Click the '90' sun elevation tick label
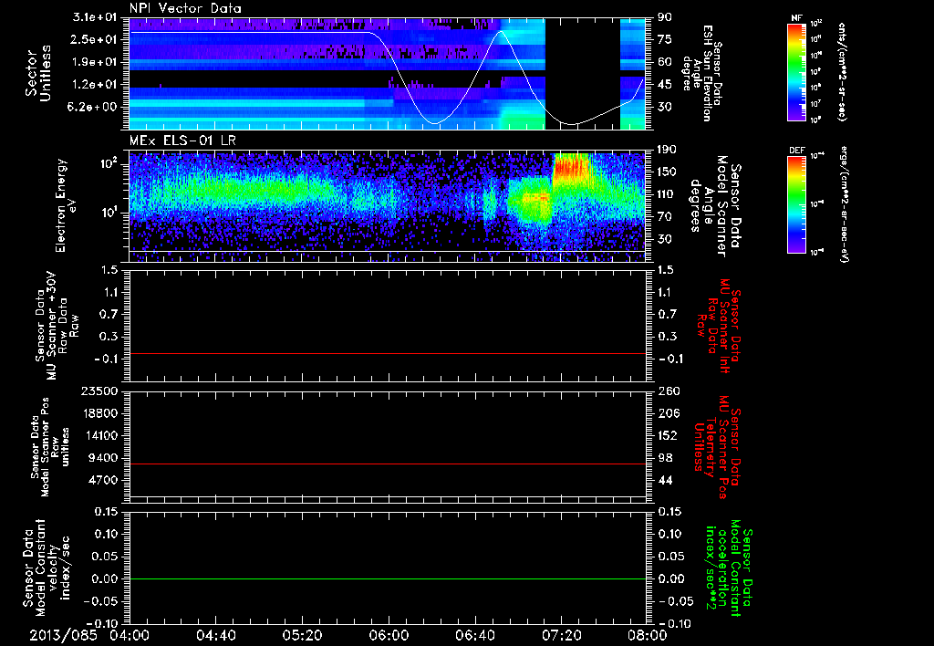 tap(665, 17)
